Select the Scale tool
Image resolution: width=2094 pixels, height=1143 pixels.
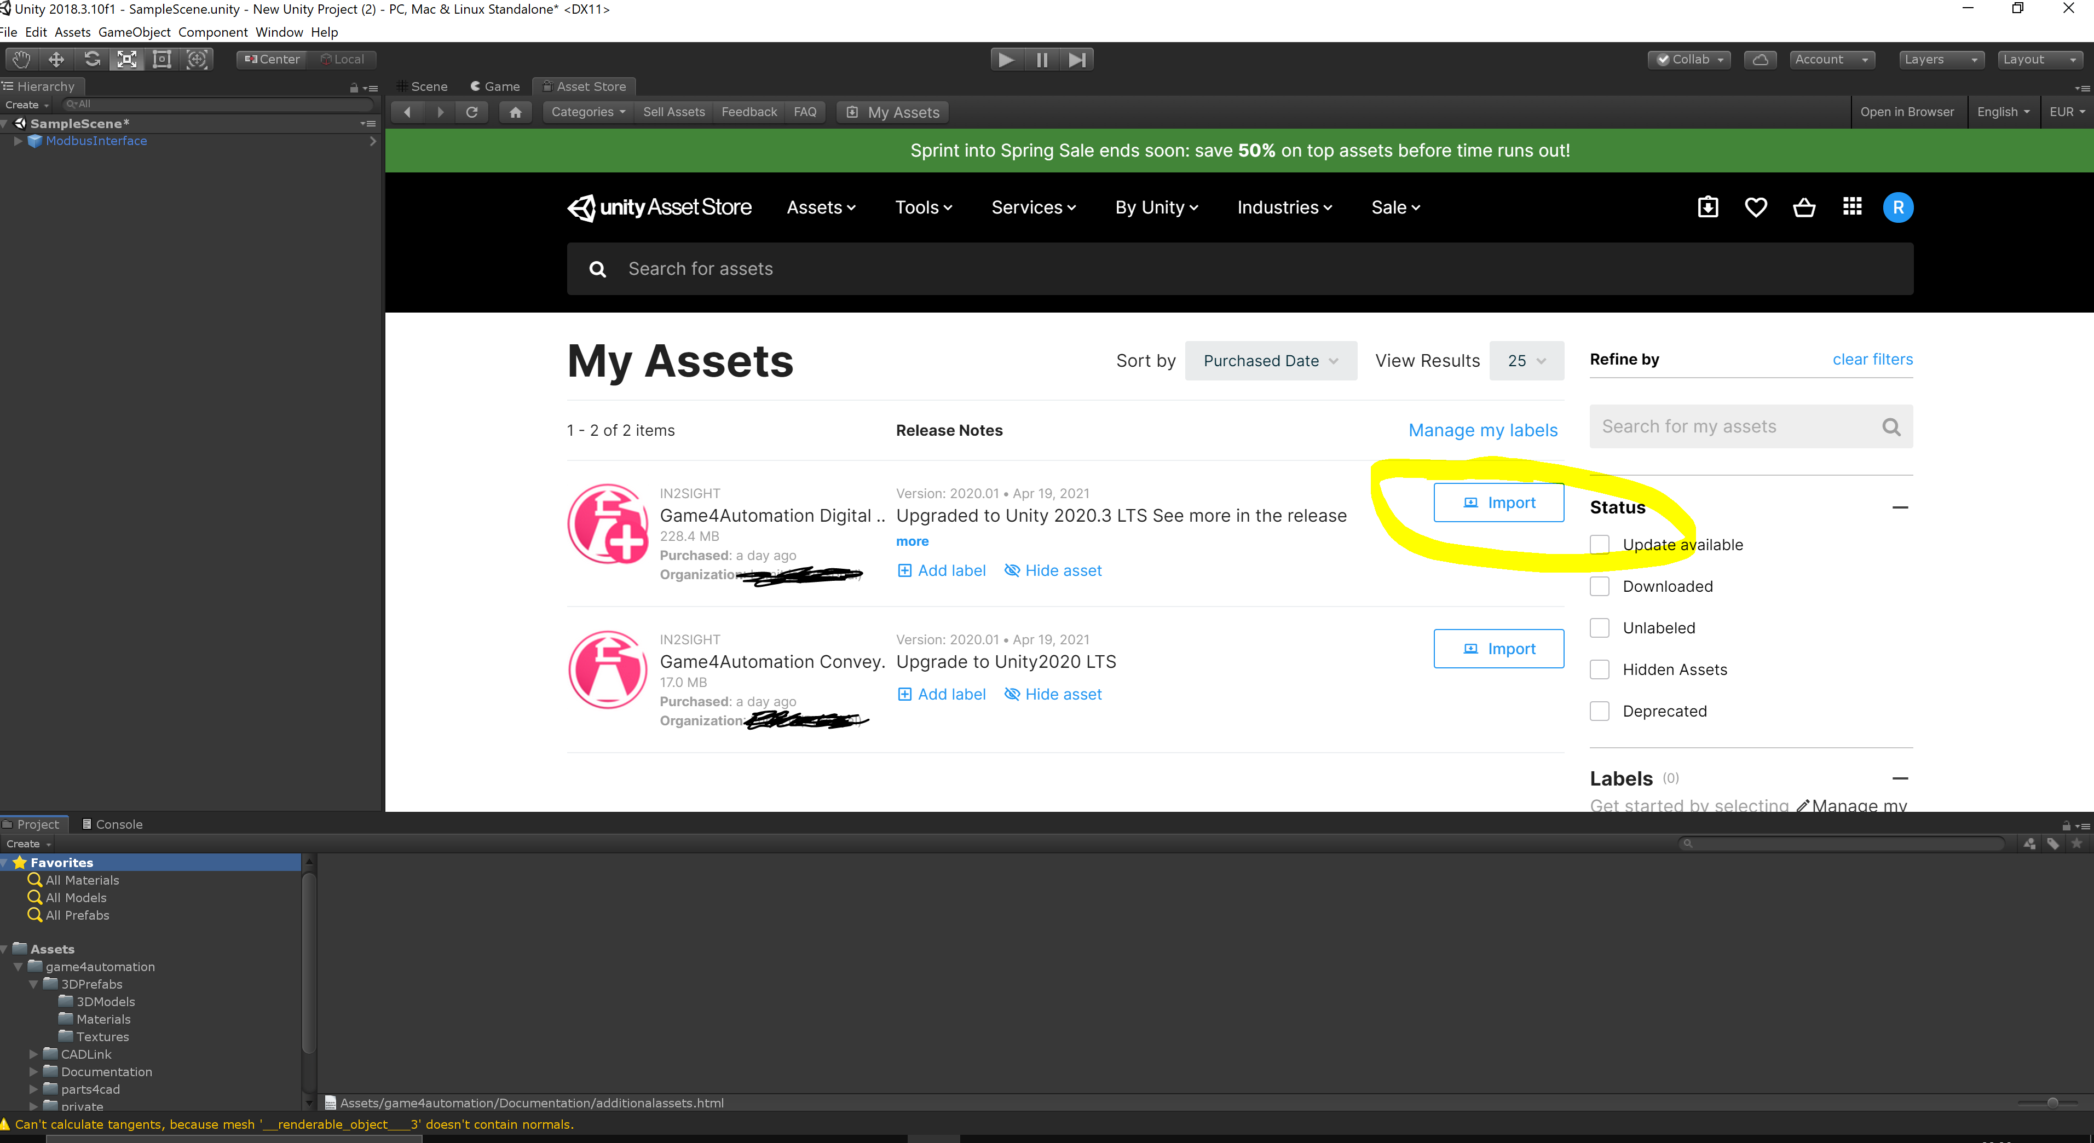click(x=127, y=59)
